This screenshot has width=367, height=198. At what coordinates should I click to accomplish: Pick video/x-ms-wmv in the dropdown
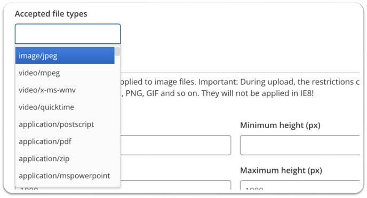click(65, 90)
